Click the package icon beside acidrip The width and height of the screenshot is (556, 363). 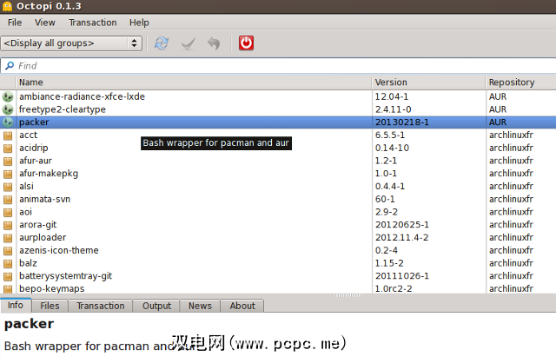pyautogui.click(x=8, y=148)
